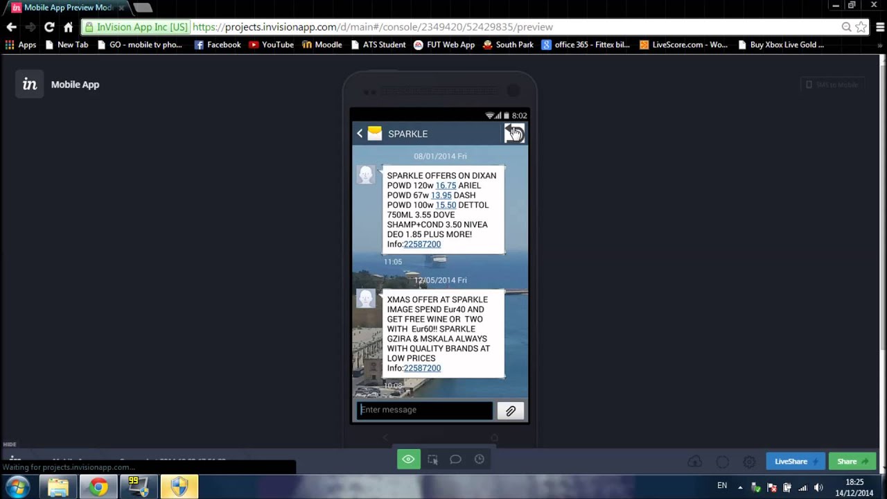Open ATS Student bookmark
This screenshot has width=887, height=499.
[x=378, y=45]
